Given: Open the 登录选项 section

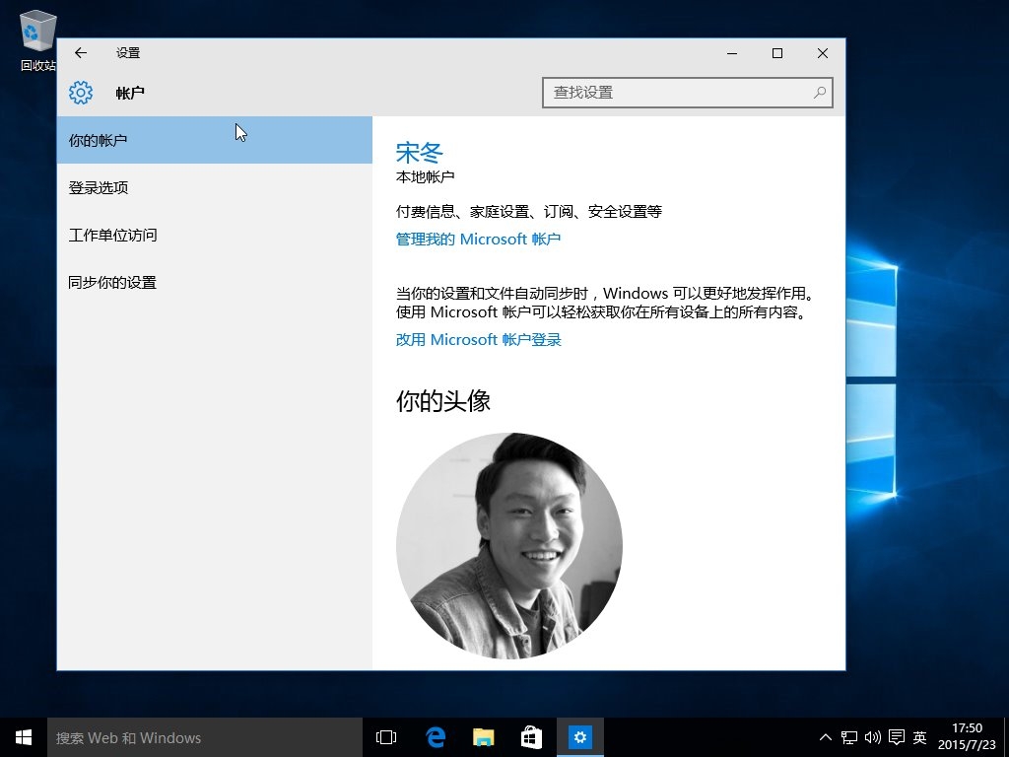Looking at the screenshot, I should [x=214, y=188].
